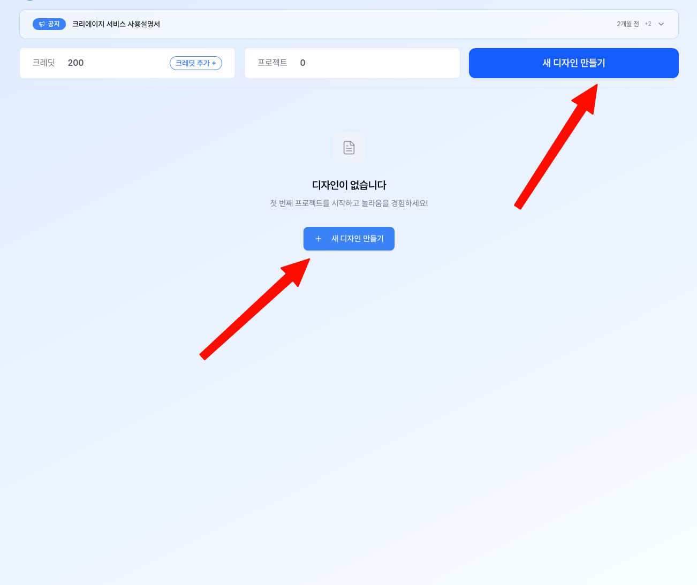Click the 디자인이 없습니다 heading
Viewport: 697px width, 585px height.
(x=349, y=185)
